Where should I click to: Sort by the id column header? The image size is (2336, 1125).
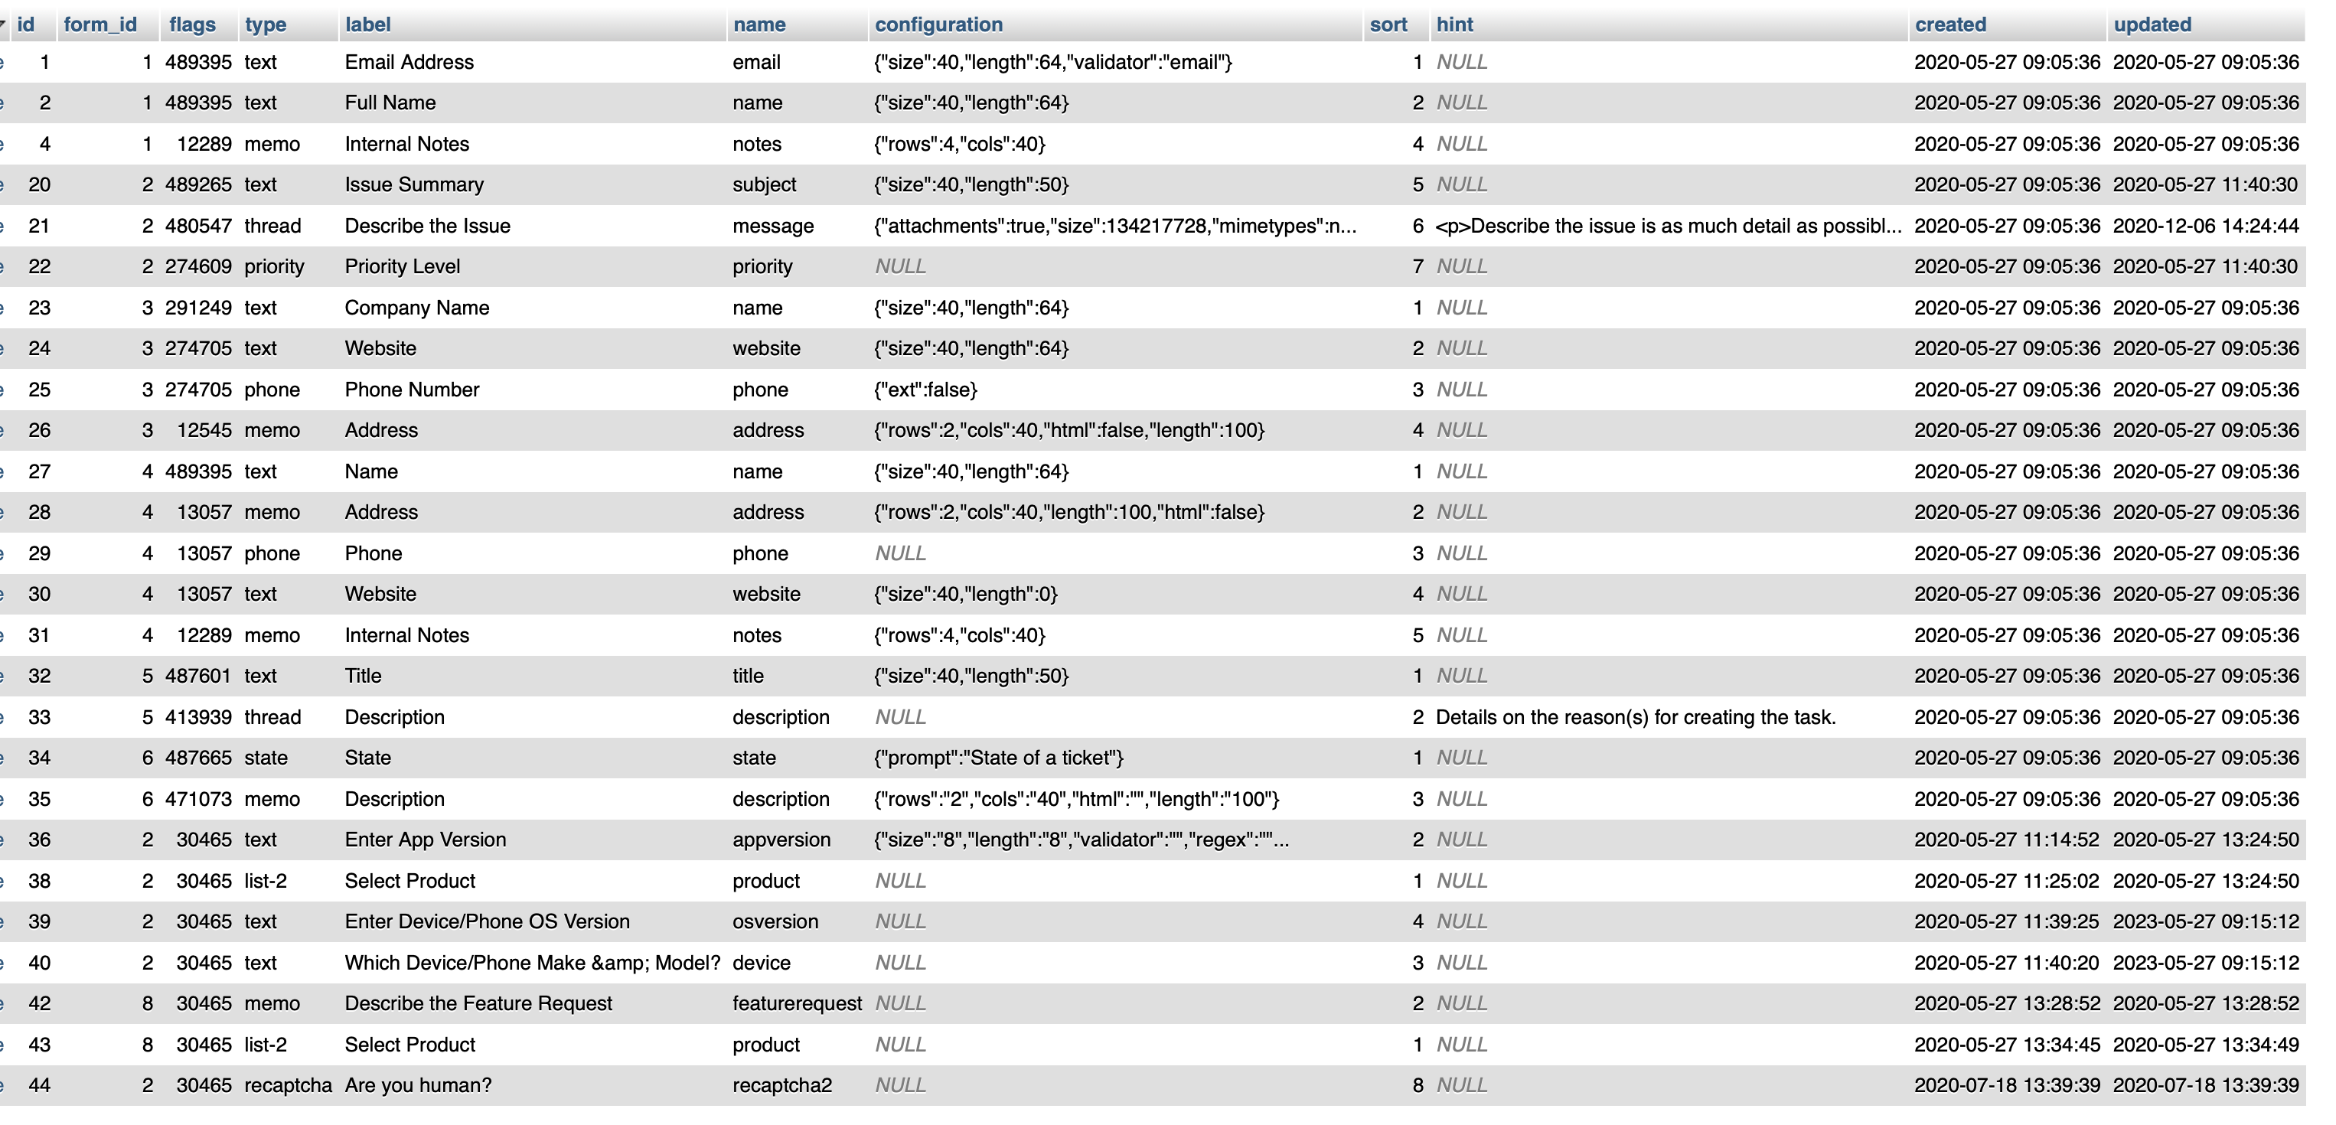click(25, 24)
